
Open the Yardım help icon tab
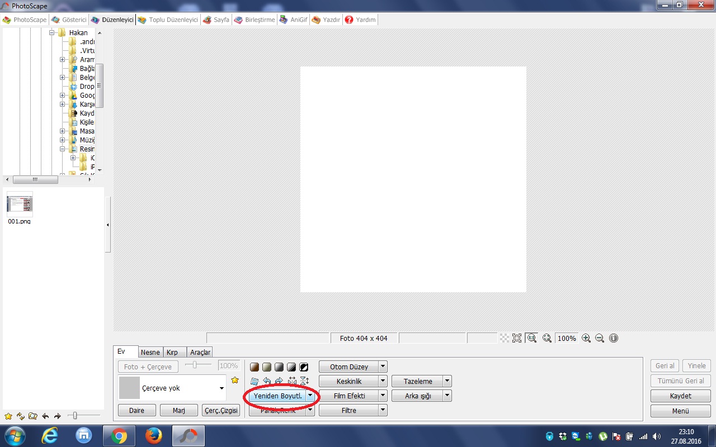(360, 20)
